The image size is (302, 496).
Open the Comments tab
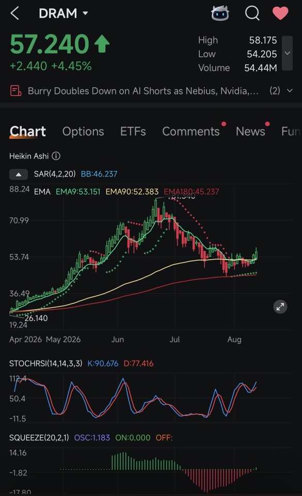[191, 131]
